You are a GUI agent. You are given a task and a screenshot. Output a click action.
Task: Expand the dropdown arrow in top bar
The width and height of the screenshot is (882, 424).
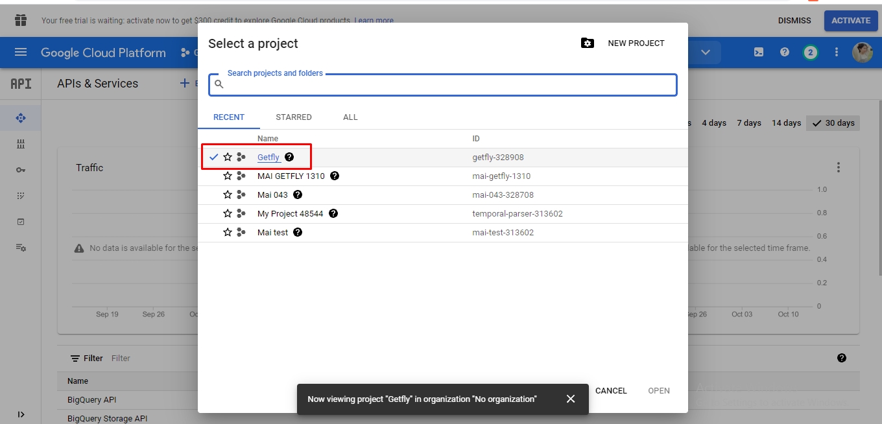pos(706,53)
